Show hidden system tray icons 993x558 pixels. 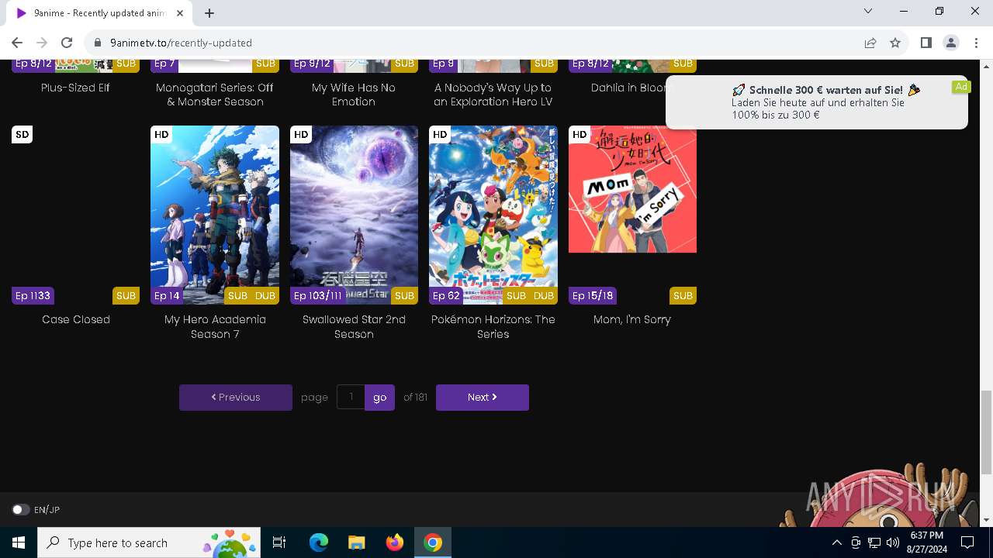(x=836, y=542)
